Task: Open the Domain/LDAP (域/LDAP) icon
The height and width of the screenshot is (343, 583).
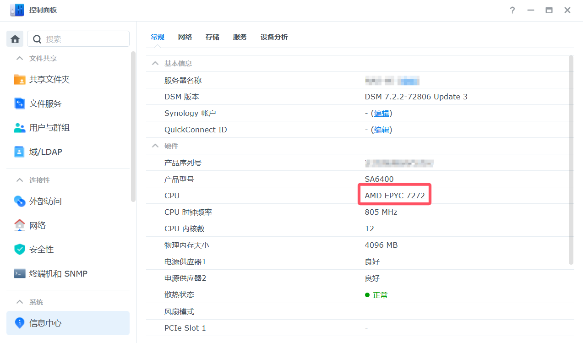Action: click(x=20, y=152)
